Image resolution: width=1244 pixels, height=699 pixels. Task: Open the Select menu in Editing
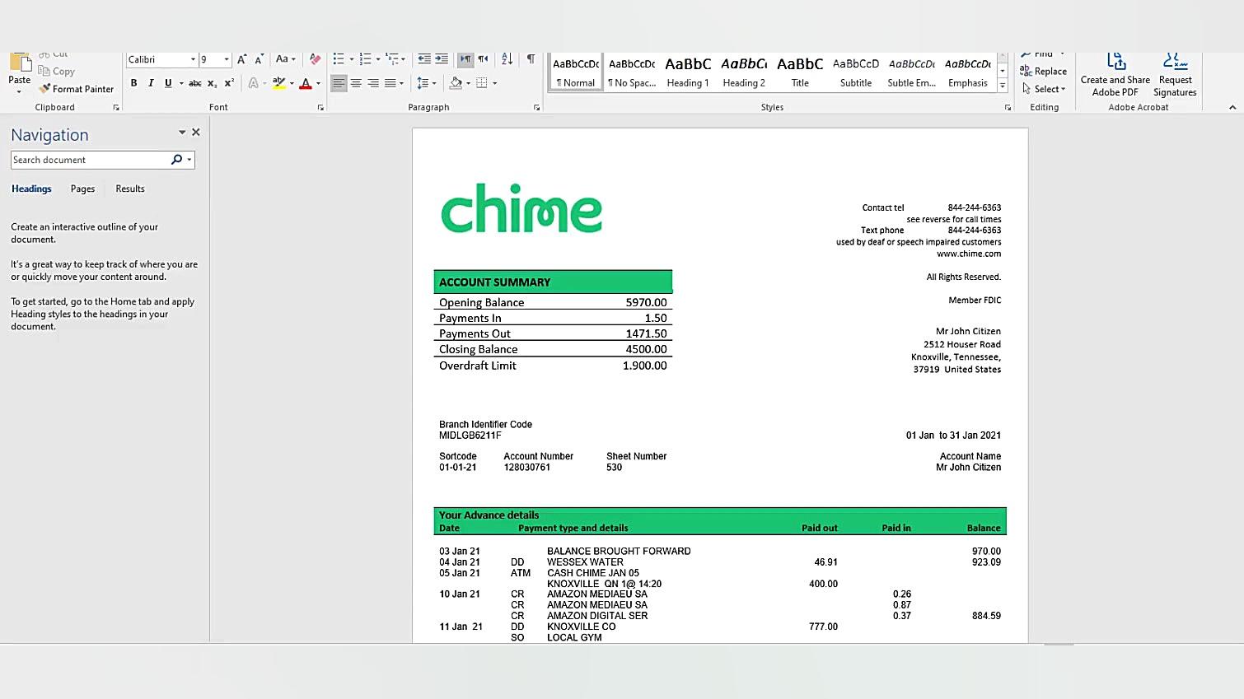[1044, 89]
